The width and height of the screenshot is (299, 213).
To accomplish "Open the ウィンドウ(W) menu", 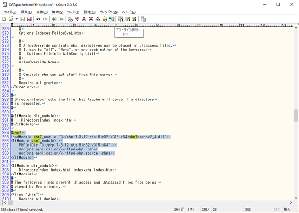I will 109,12.
